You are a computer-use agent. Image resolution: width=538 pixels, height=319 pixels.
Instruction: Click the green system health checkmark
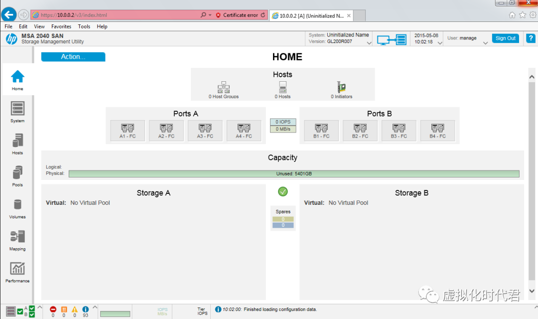click(283, 191)
